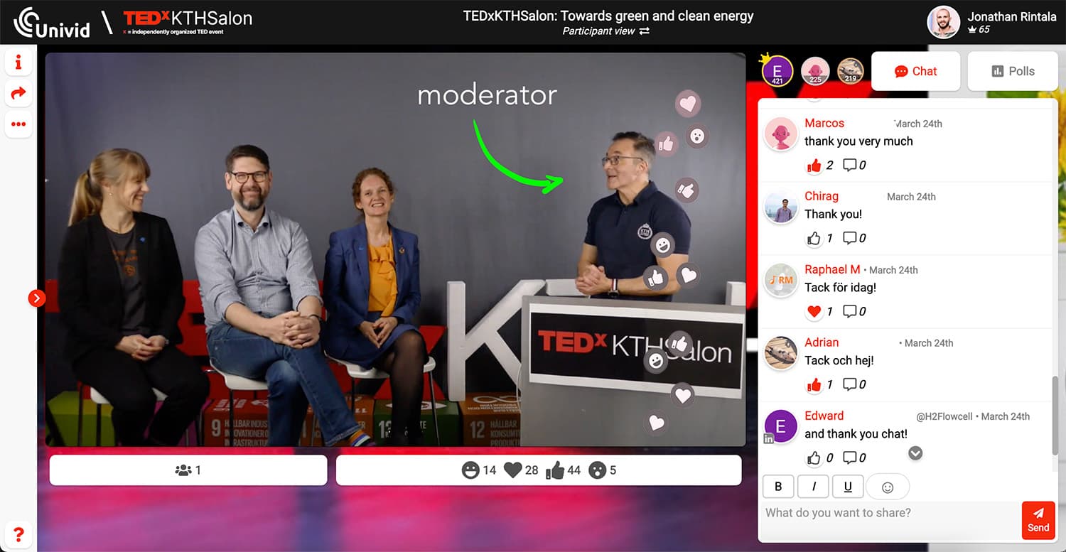Click the scroll-down chevron in chat
The image size is (1066, 552).
pos(915,453)
